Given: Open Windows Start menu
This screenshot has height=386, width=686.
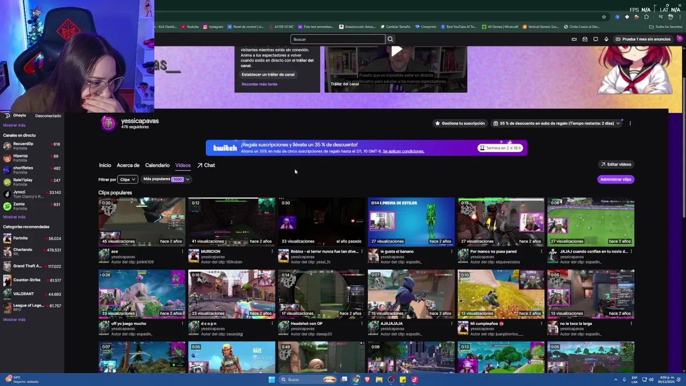Looking at the screenshot, I should [x=272, y=380].
